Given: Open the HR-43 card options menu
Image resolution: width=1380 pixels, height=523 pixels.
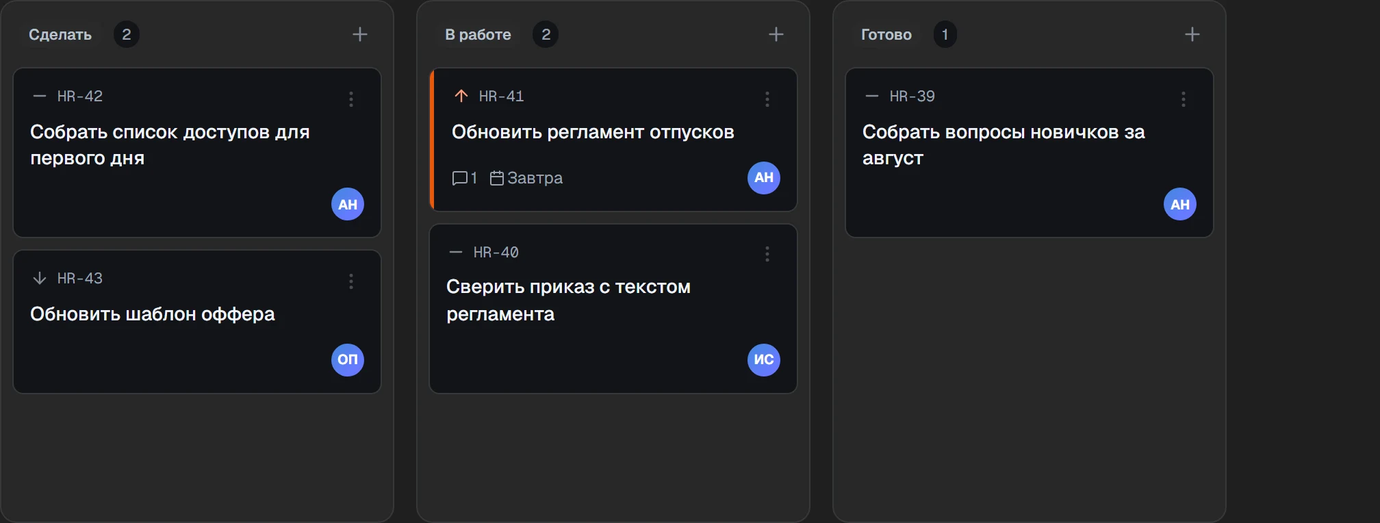Looking at the screenshot, I should 351,281.
